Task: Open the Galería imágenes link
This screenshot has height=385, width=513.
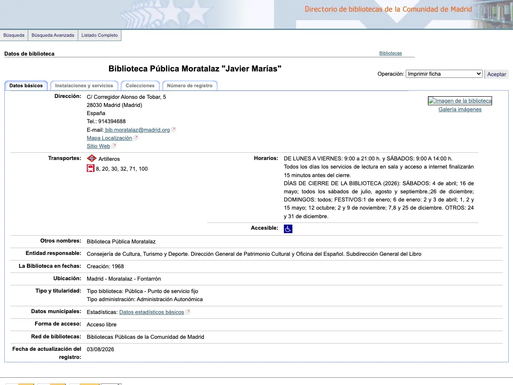Action: click(x=460, y=110)
